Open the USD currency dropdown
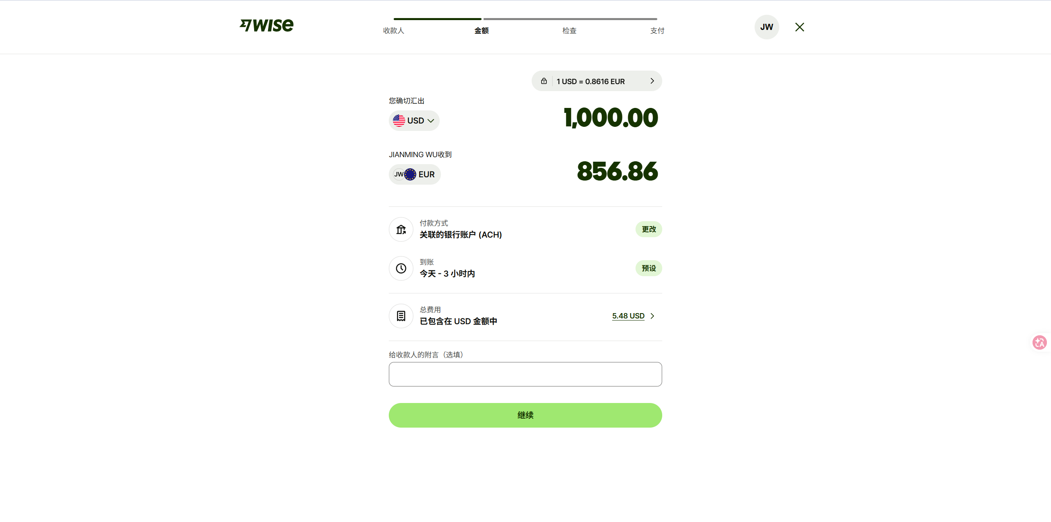1051x522 pixels. (414, 121)
